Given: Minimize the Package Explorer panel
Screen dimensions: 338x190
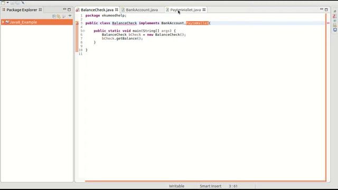Looking at the screenshot, I should click(64, 9).
